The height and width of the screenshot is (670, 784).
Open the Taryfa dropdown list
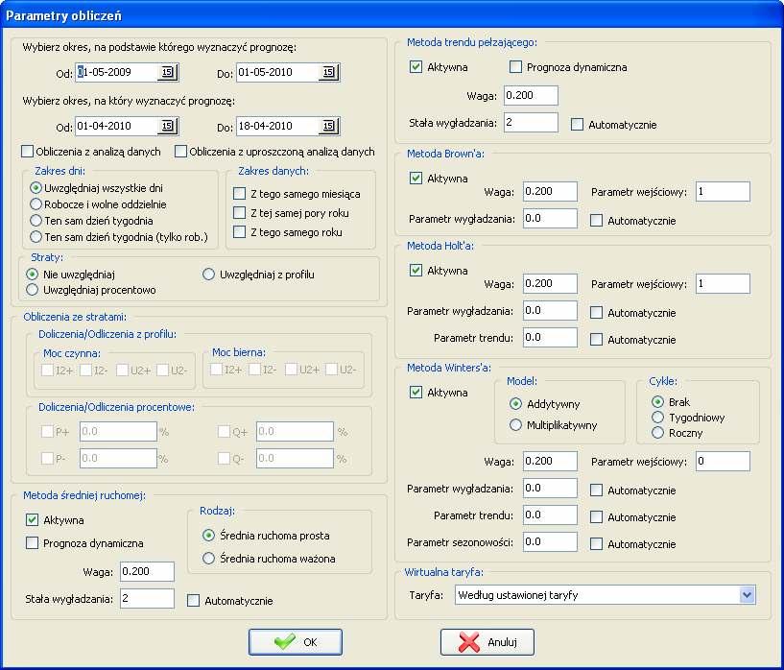[x=747, y=595]
